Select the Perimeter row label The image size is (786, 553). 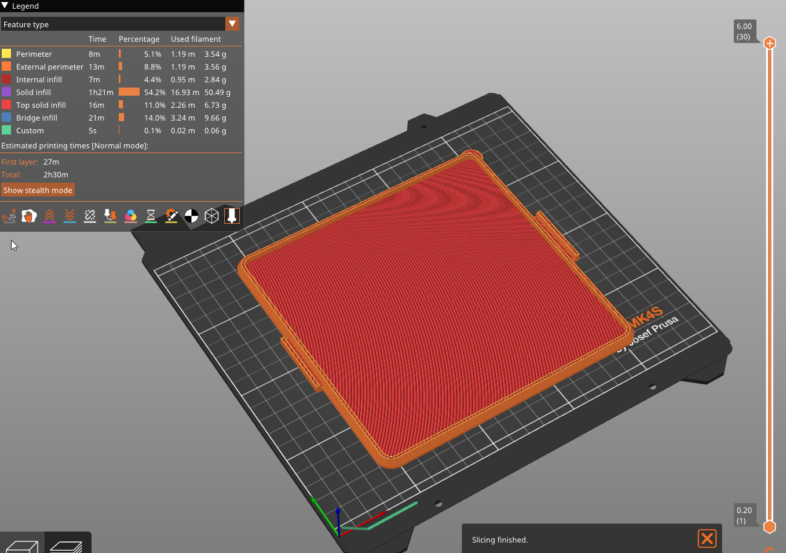point(34,54)
